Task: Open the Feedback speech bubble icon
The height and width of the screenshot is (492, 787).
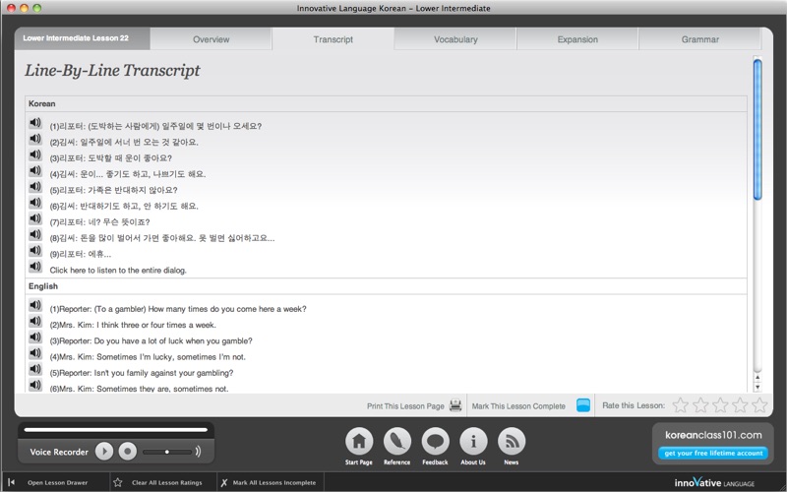Action: pyautogui.click(x=435, y=442)
